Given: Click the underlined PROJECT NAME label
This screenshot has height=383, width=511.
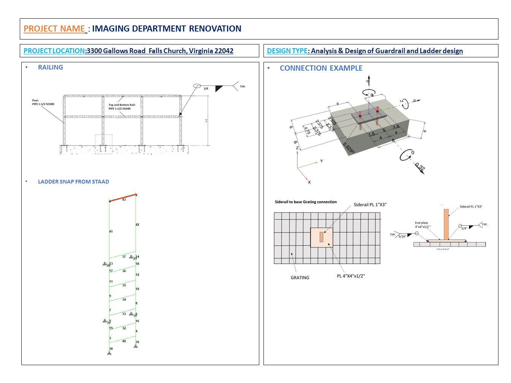Looking at the screenshot, I should [55, 29].
